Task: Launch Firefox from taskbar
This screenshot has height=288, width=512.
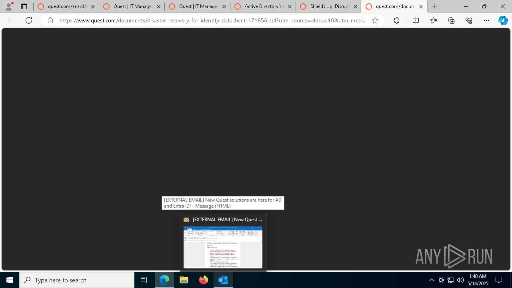Action: [x=204, y=280]
